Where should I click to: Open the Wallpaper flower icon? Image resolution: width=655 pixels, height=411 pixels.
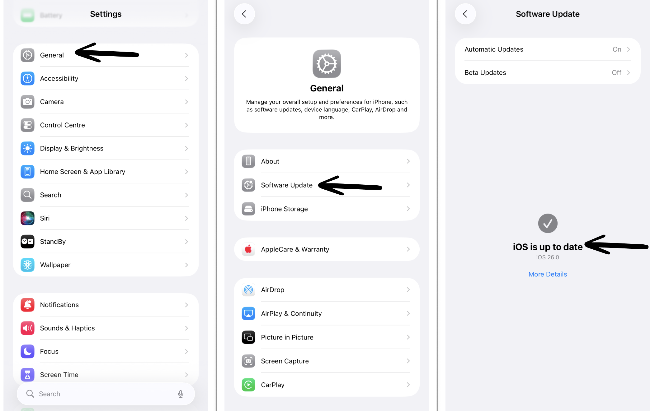point(27,265)
